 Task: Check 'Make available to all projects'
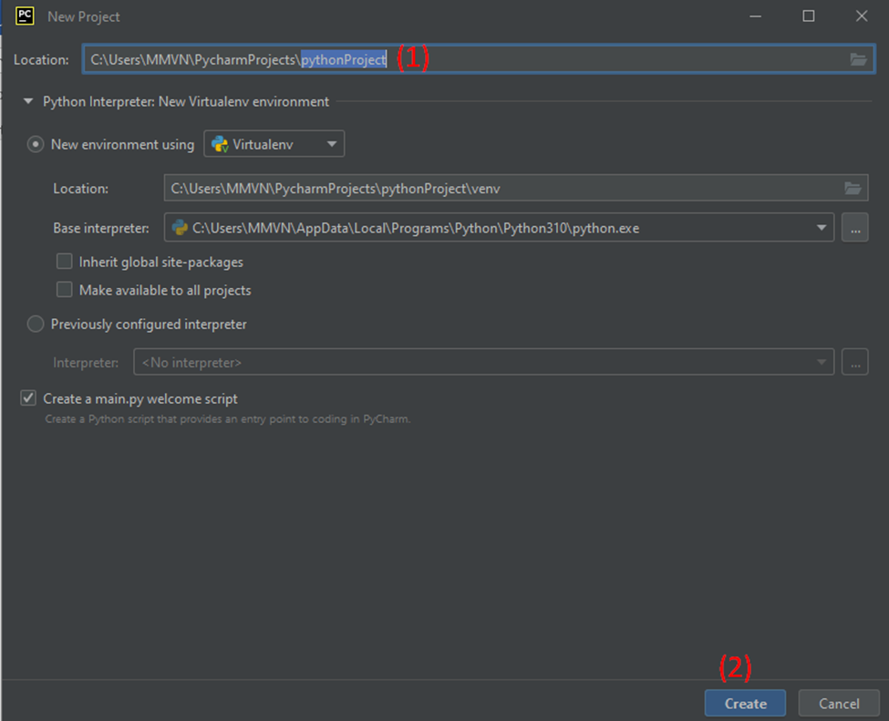pos(64,290)
